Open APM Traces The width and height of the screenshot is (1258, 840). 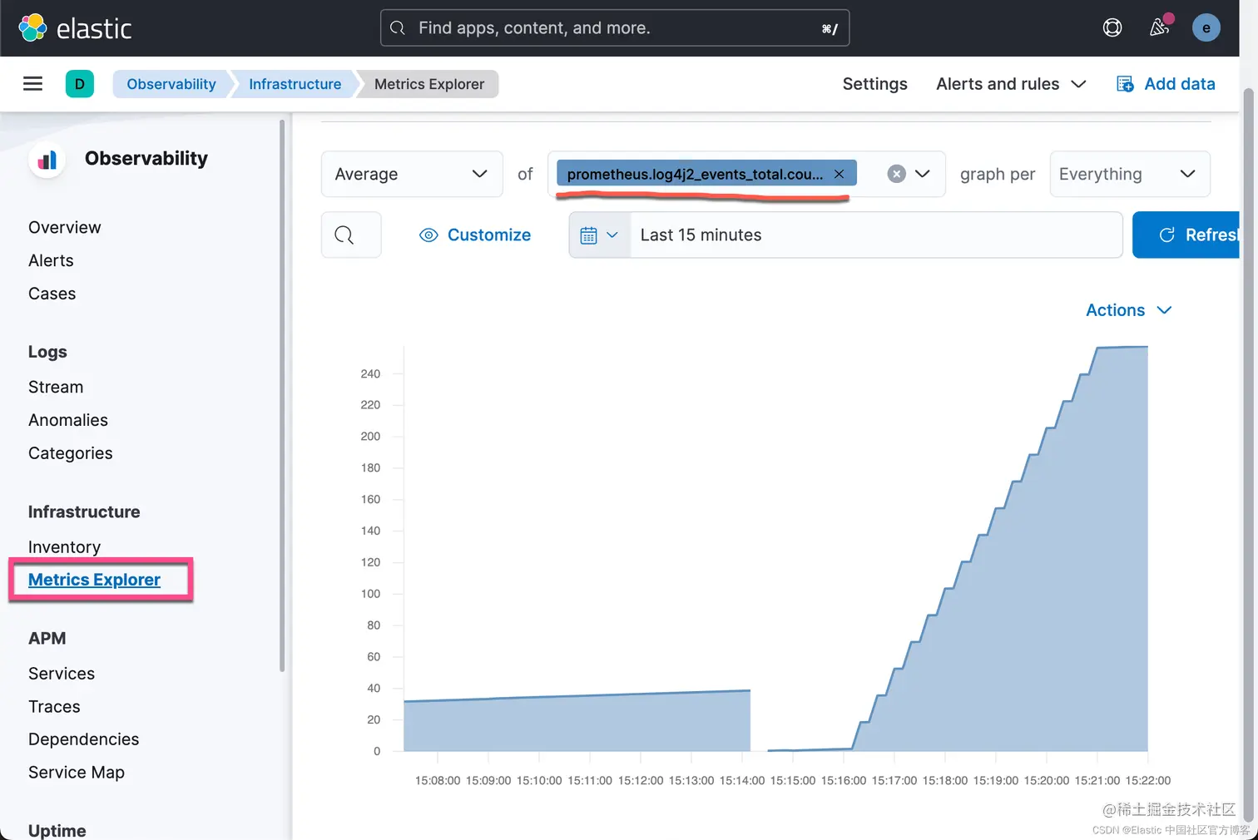(x=54, y=707)
